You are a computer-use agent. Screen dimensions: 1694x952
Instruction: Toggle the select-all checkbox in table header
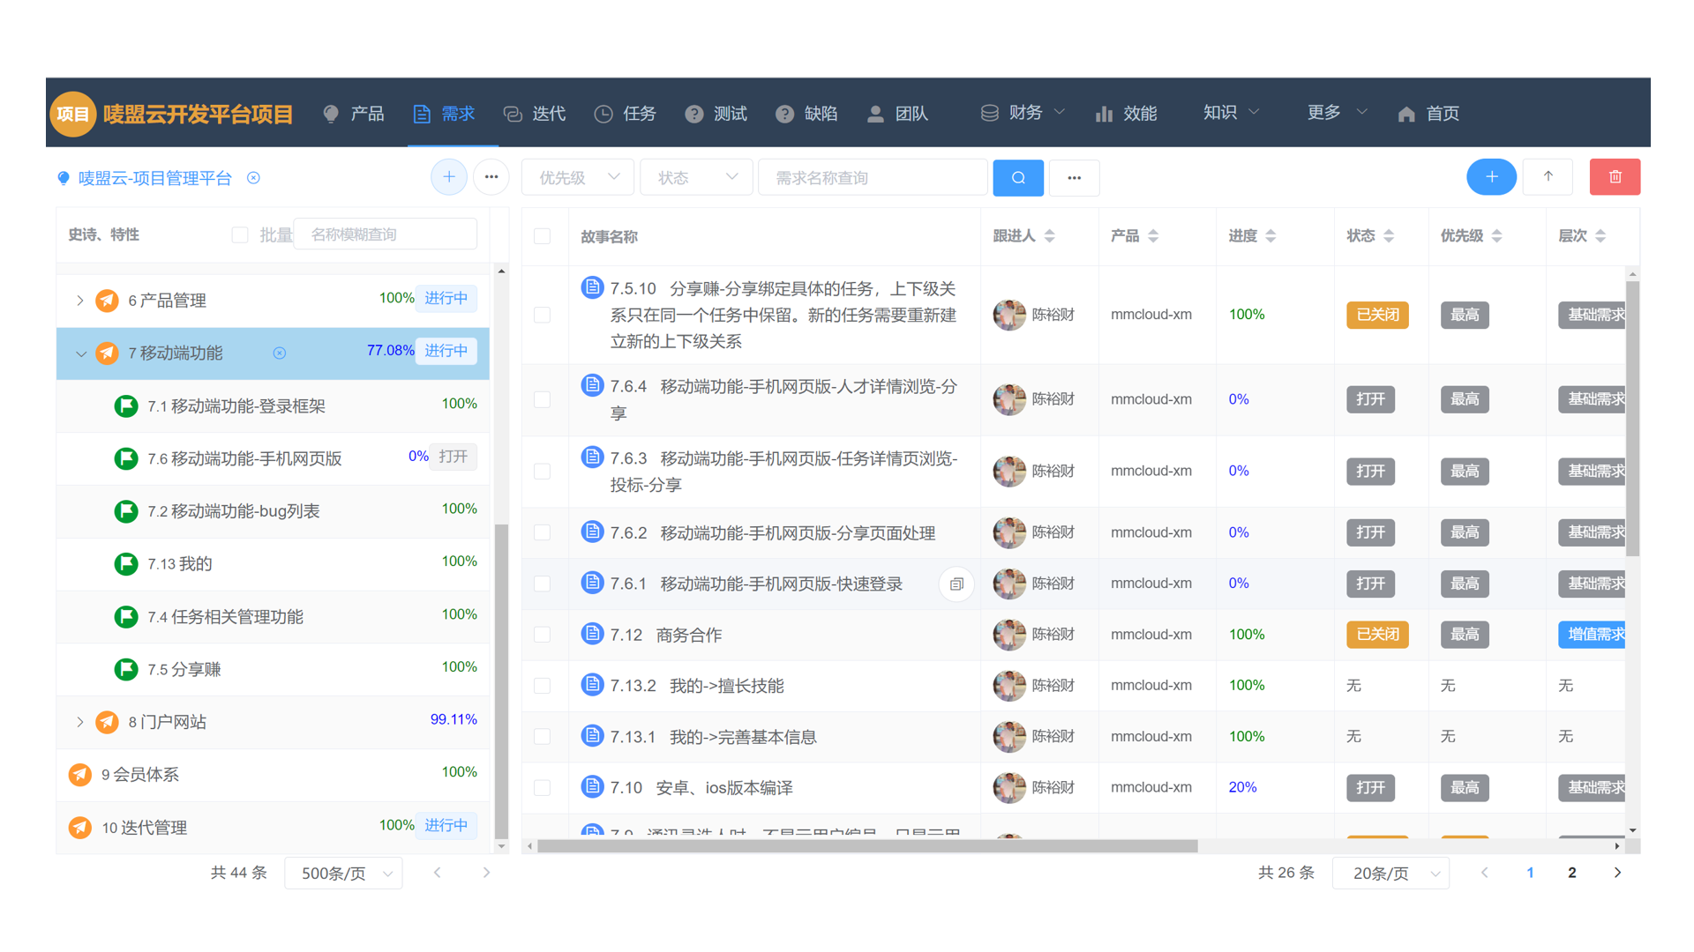pos(543,236)
